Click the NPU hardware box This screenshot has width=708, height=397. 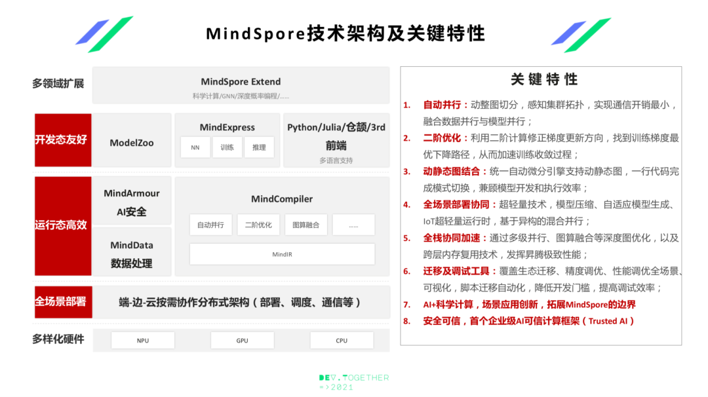pyautogui.click(x=143, y=341)
